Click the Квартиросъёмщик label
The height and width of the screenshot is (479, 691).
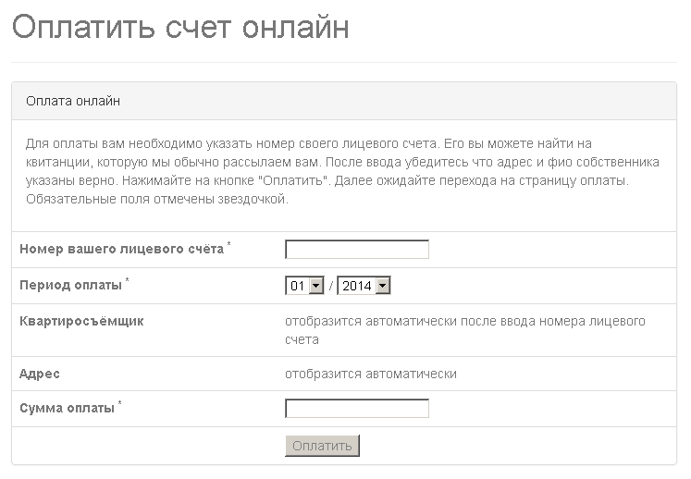[x=81, y=321]
